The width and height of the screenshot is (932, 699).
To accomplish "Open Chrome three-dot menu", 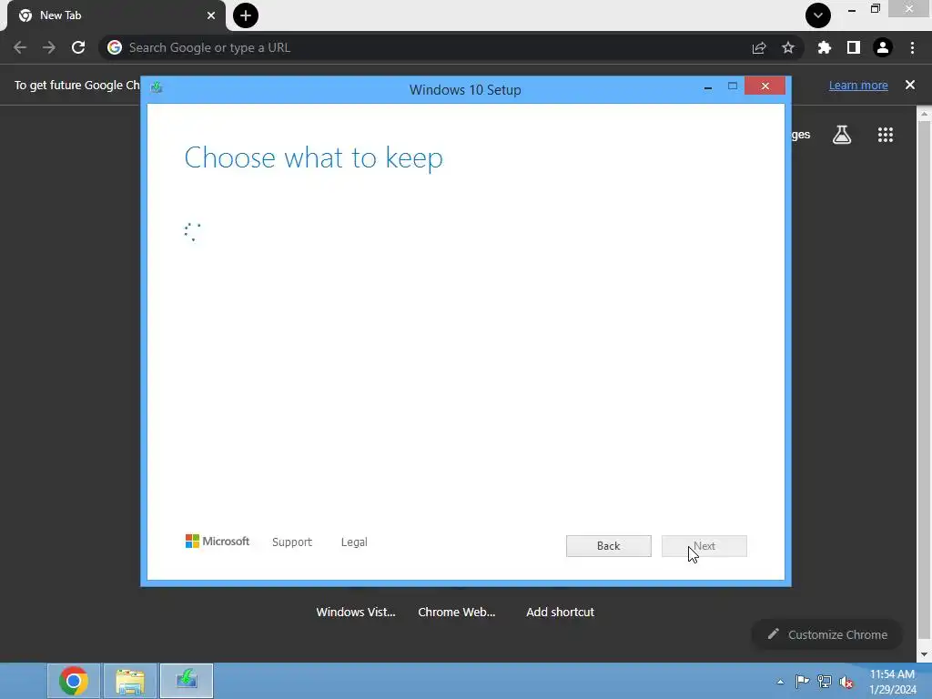I will tap(912, 47).
